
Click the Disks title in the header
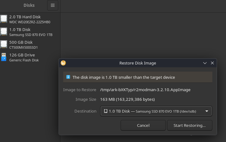[x=29, y=5]
